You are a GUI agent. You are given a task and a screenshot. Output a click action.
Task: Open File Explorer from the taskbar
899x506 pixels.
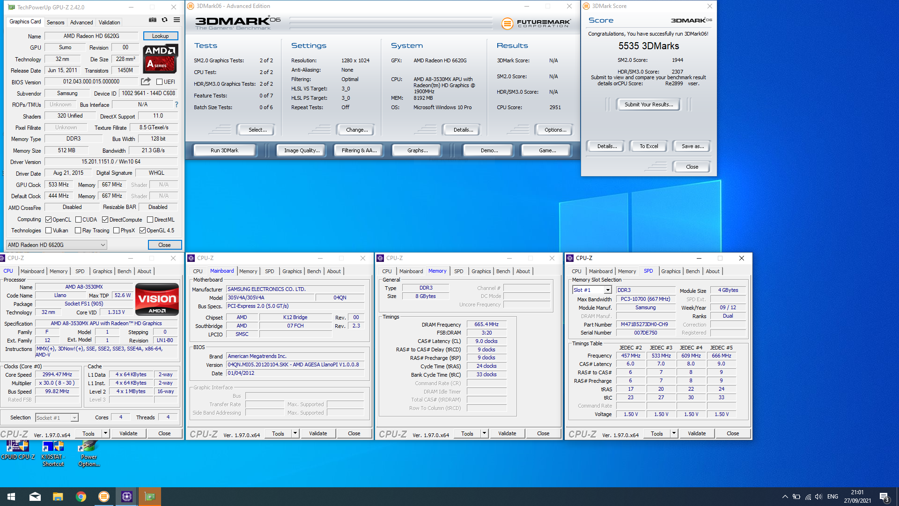(58, 497)
